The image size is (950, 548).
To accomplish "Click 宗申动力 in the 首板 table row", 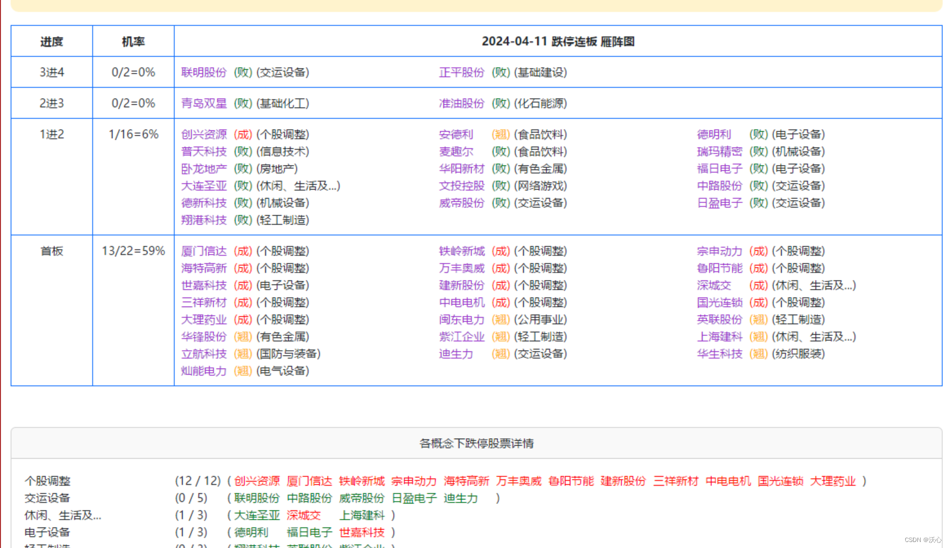I will tap(719, 251).
